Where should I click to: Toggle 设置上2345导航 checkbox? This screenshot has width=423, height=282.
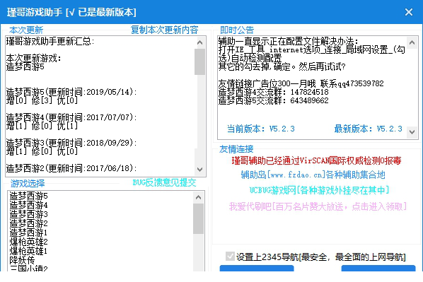(x=230, y=257)
